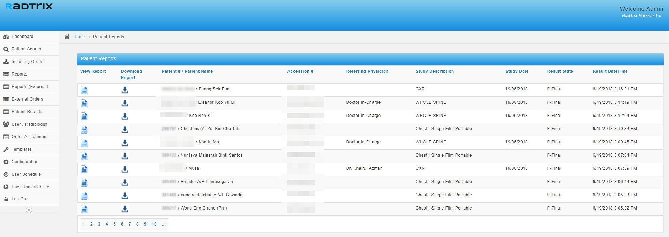Click the Home breadcrumb link
This screenshot has height=237, width=669.
click(x=79, y=37)
